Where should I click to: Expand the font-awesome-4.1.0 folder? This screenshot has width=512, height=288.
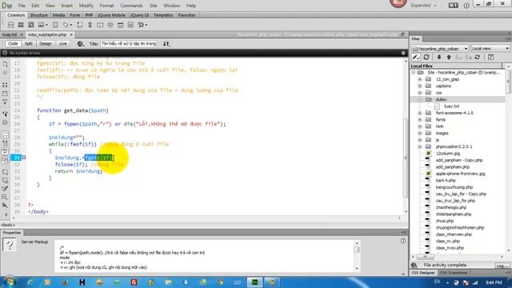pos(420,113)
